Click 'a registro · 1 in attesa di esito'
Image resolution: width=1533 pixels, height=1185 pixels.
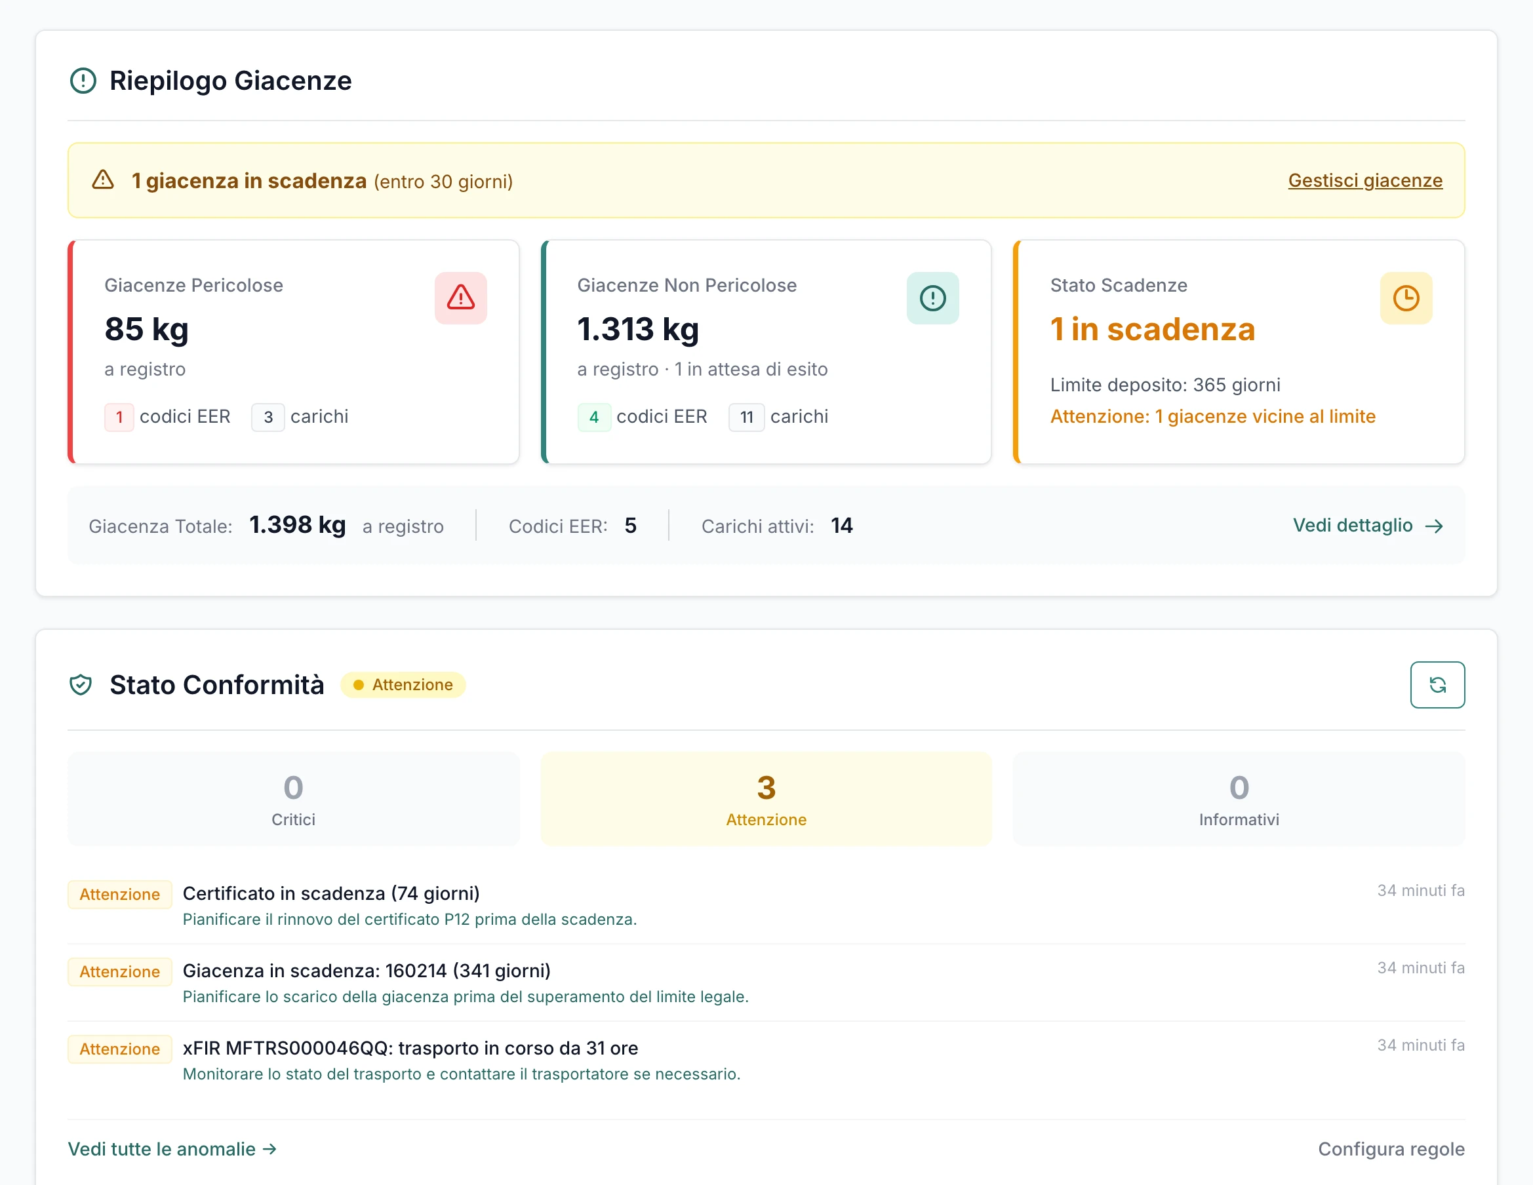click(702, 369)
